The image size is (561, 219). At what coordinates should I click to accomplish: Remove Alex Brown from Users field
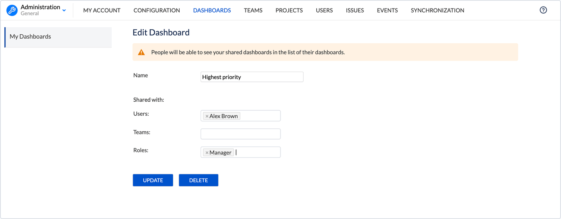click(207, 116)
